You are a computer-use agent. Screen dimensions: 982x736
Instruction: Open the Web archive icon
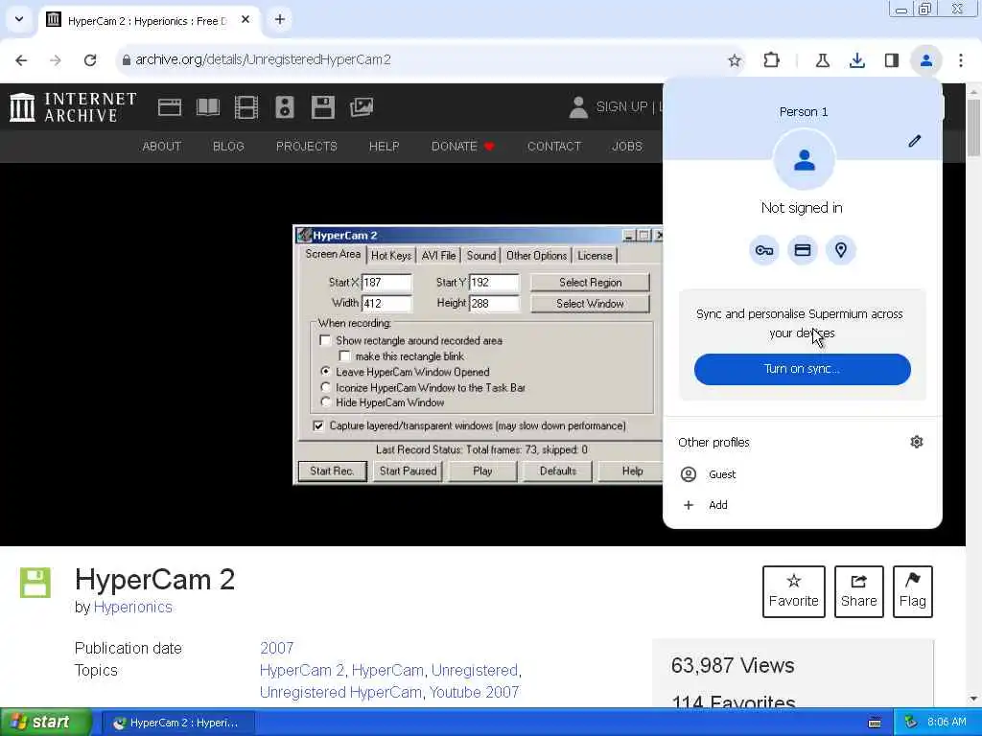point(170,107)
